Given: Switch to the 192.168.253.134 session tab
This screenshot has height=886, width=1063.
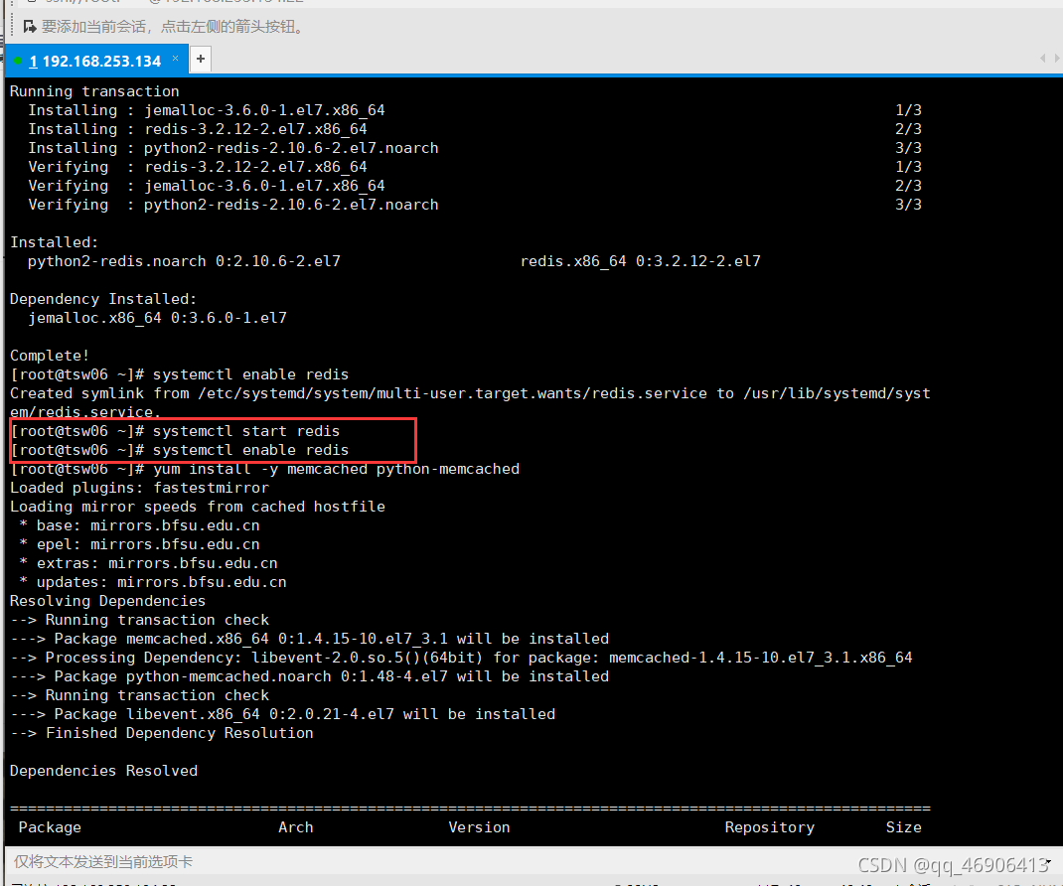Looking at the screenshot, I should (x=95, y=61).
